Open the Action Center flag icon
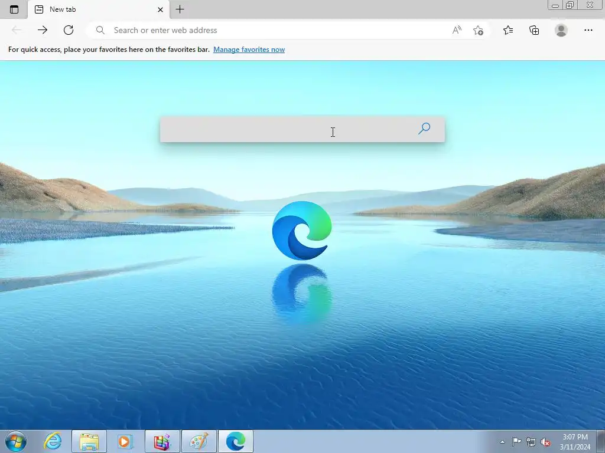This screenshot has width=605, height=453. [x=516, y=442]
